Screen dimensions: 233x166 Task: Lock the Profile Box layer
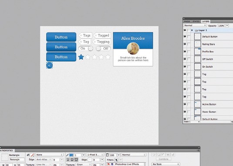189,52
